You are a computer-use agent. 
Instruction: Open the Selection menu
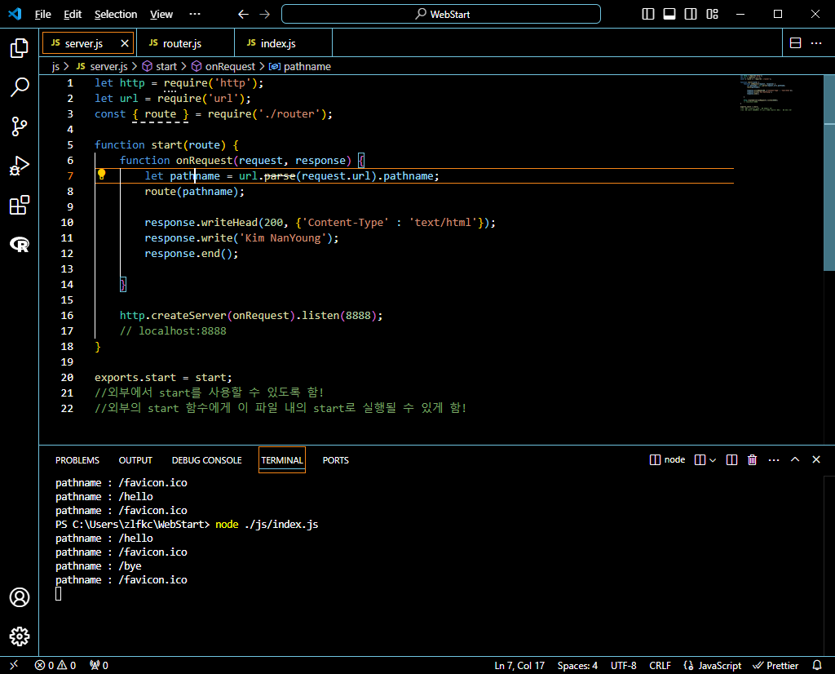coord(116,15)
